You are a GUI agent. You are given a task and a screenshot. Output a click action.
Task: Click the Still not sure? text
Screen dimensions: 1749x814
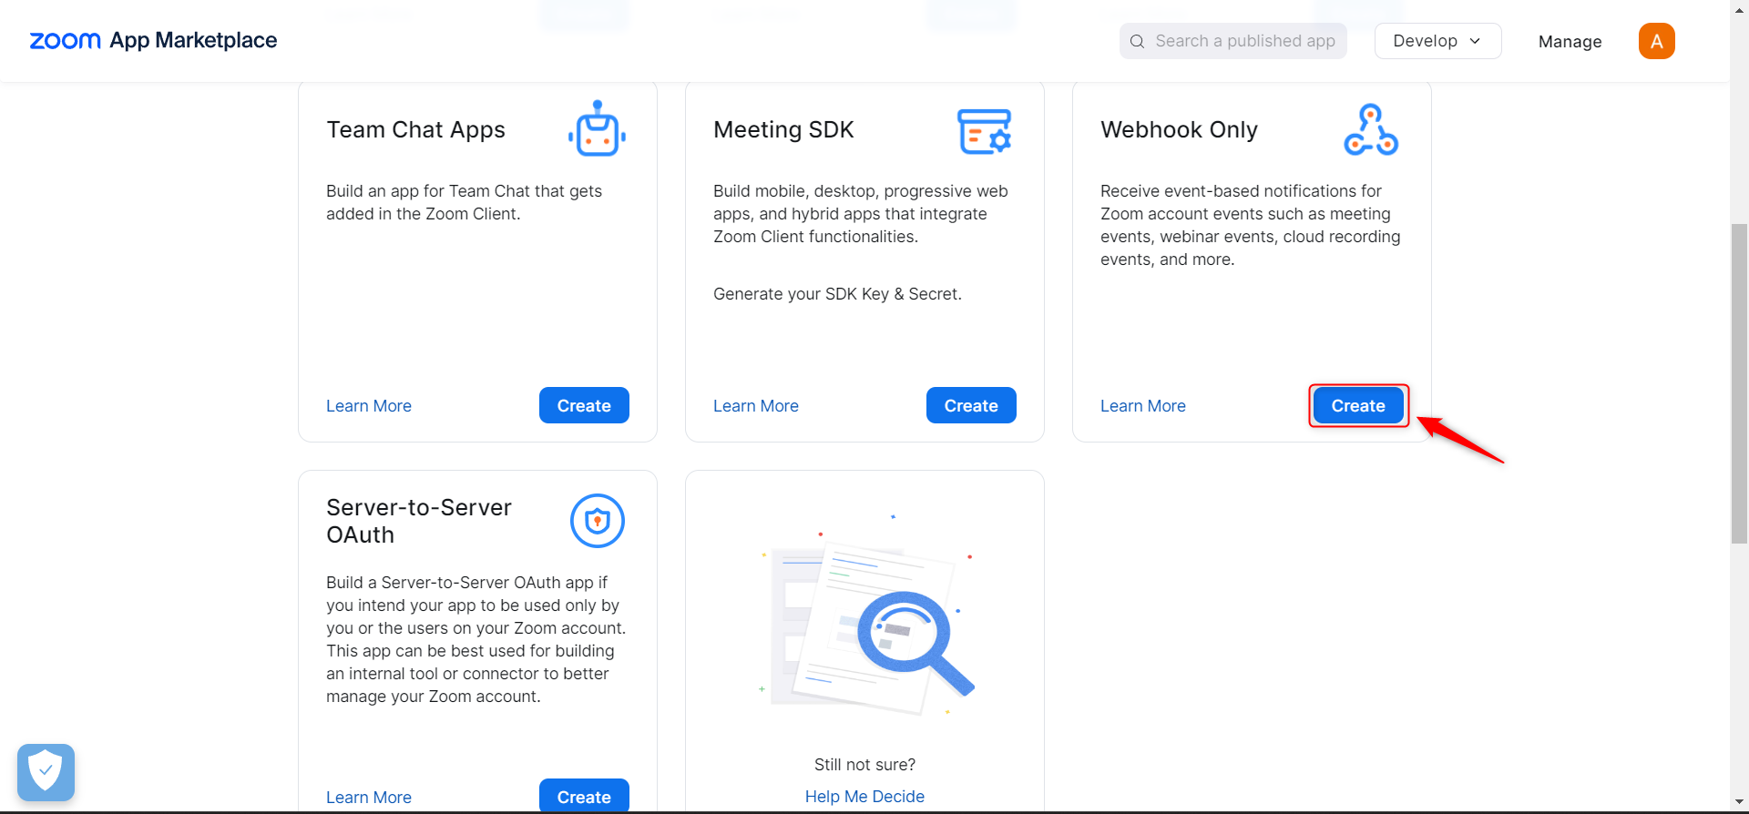pos(864,765)
